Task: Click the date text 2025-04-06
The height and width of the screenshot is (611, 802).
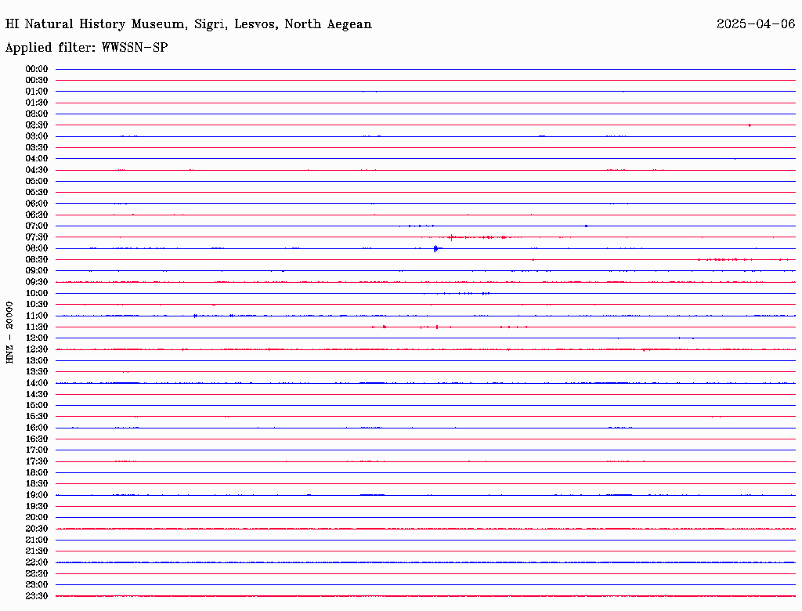Action: 756,24
